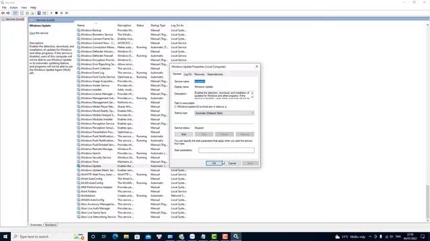Open the File menu
Screen dimensions: 430x241
tap(4, 7)
